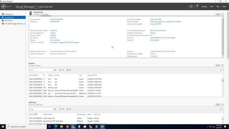Sort events by Source column
The width and height of the screenshot is (229, 129).
pyautogui.click(x=57, y=75)
